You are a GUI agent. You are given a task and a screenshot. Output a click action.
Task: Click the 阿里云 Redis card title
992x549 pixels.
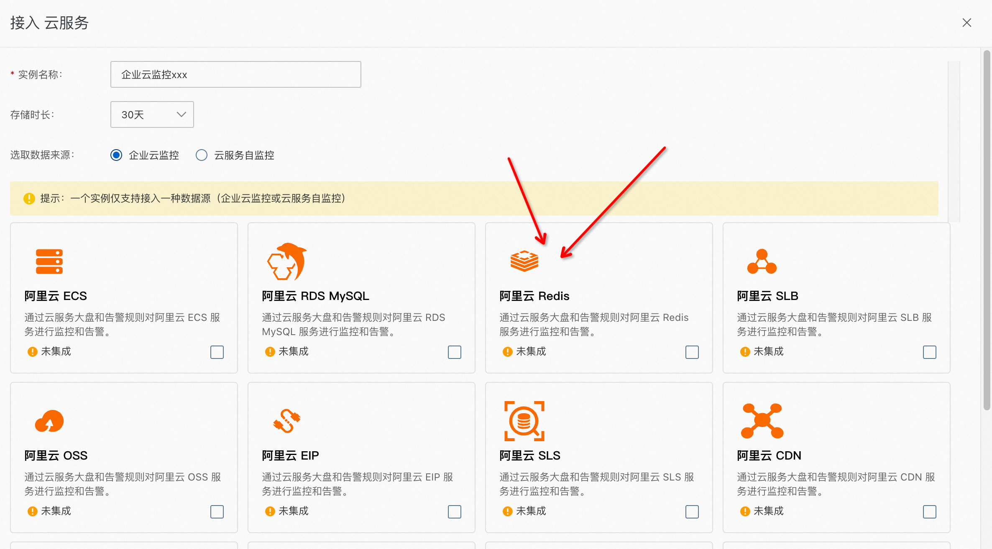534,296
